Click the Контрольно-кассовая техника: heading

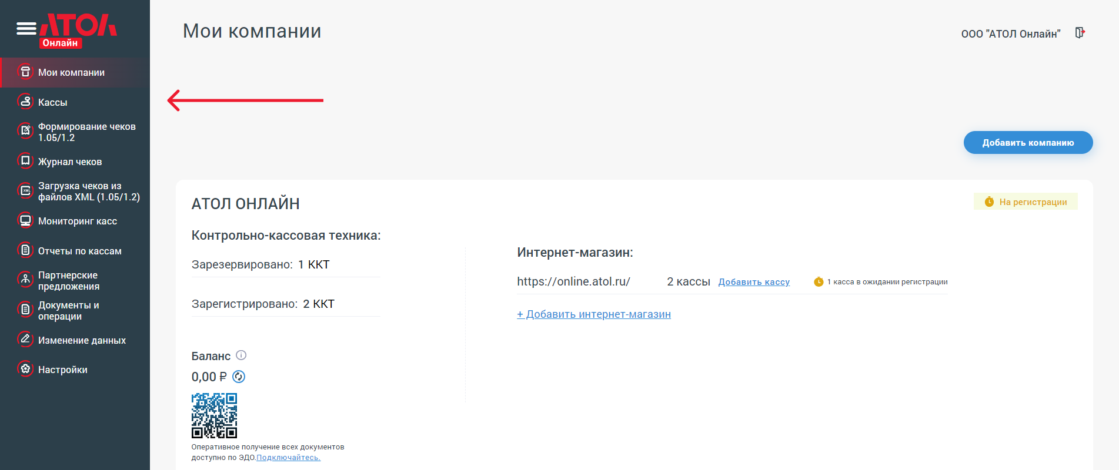[x=286, y=236]
